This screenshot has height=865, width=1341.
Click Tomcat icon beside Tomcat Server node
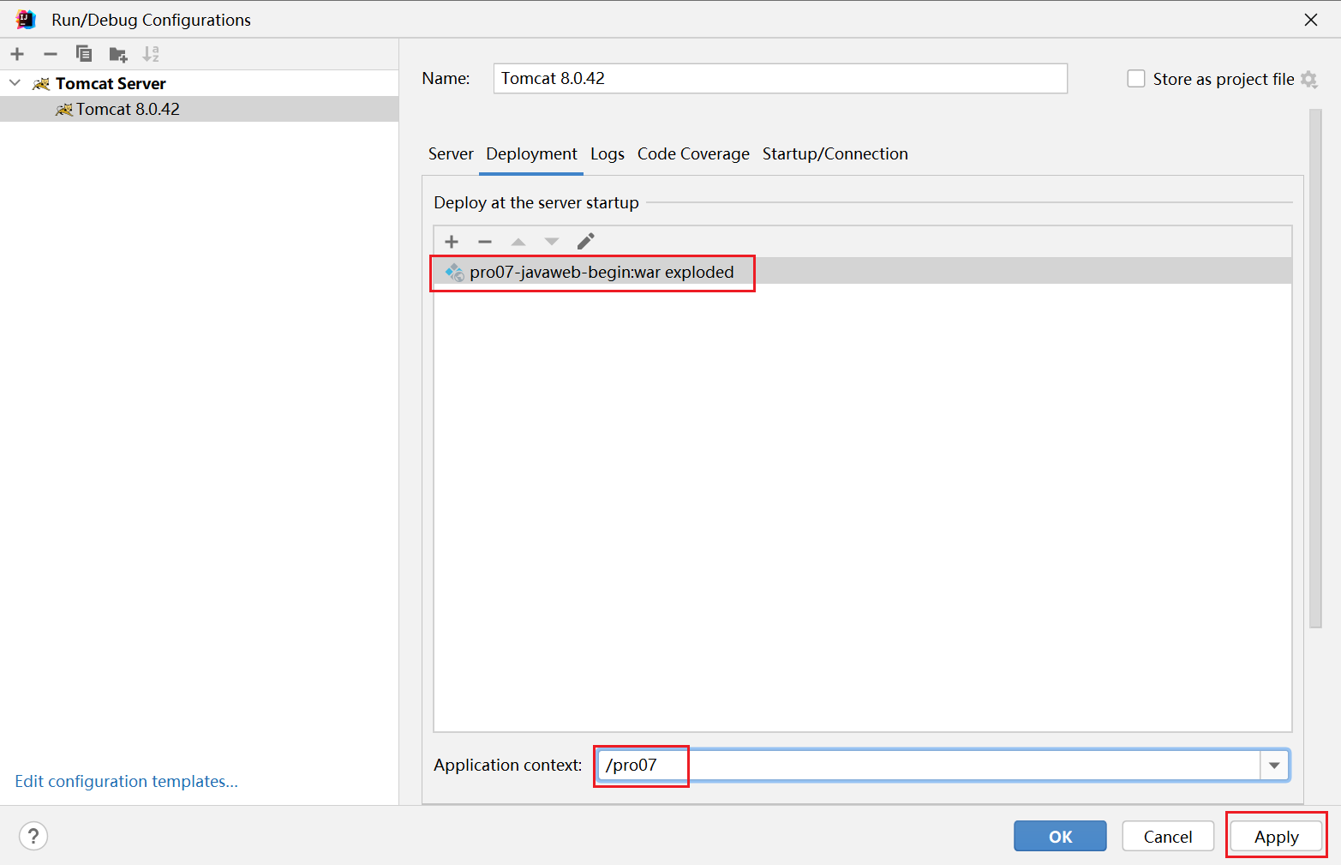point(41,83)
